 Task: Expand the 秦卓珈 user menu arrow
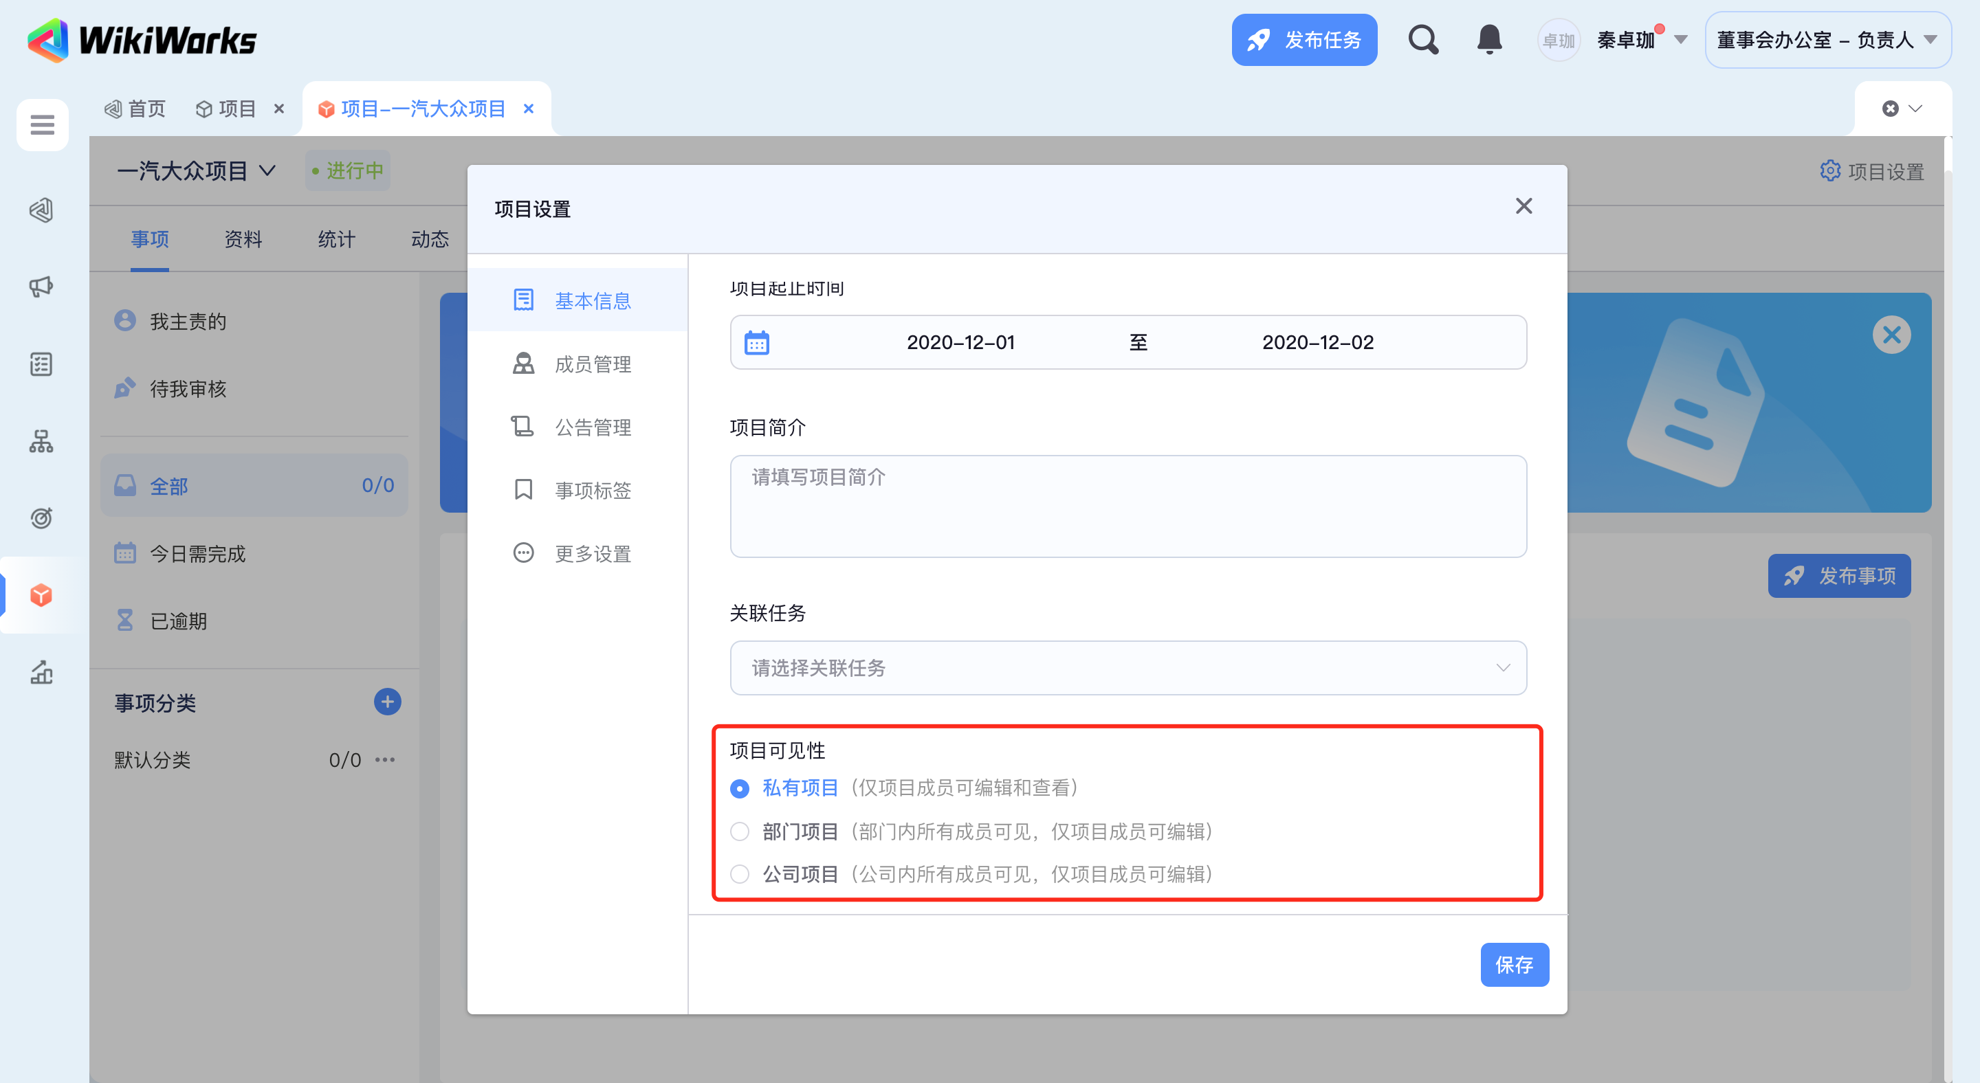click(x=1681, y=40)
